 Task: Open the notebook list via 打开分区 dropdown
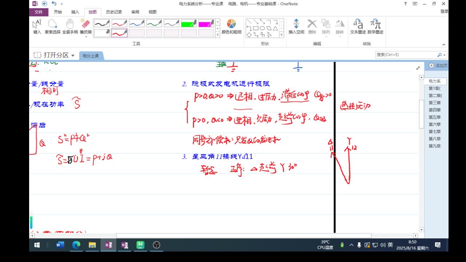(x=54, y=55)
